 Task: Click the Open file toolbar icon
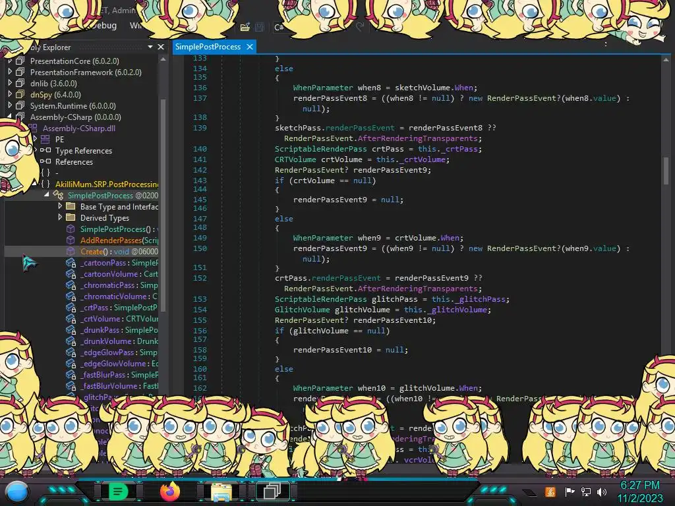245,28
